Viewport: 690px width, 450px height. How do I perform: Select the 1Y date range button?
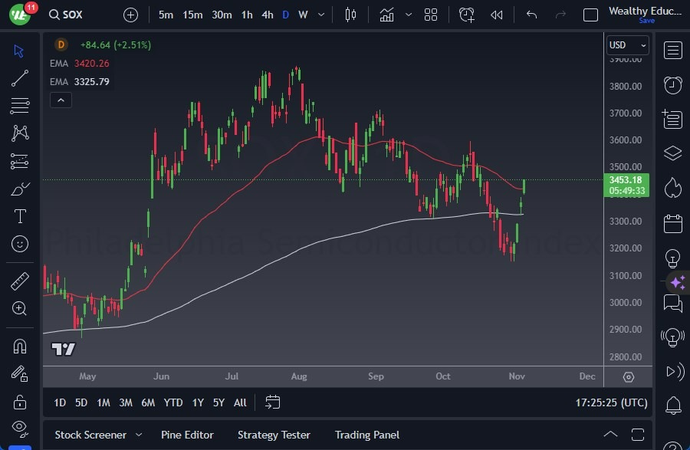(197, 402)
